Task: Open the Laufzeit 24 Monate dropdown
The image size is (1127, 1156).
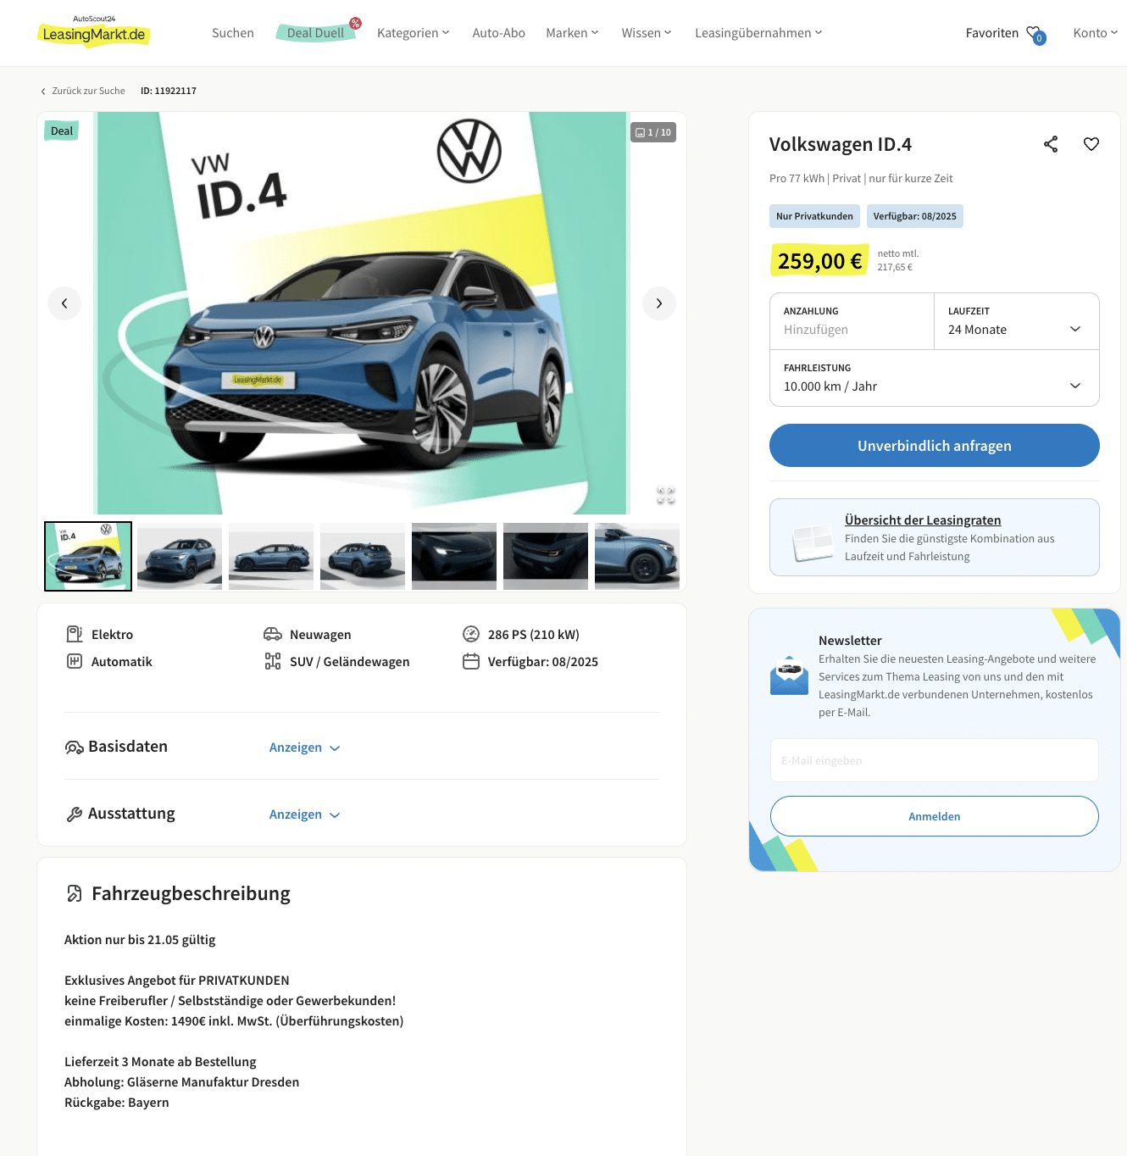Action: pos(1017,321)
